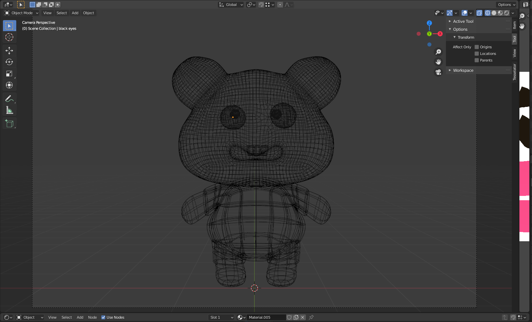Toggle camera view icon in viewport
Screen dimensions: 532x322
click(x=438, y=72)
